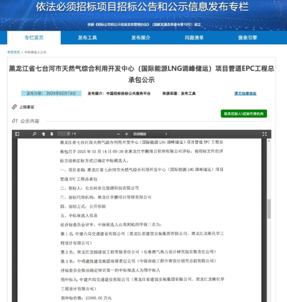Go to previous PDF page arrow
Image resolution: width=287 pixels, height=302 pixels.
(44, 134)
